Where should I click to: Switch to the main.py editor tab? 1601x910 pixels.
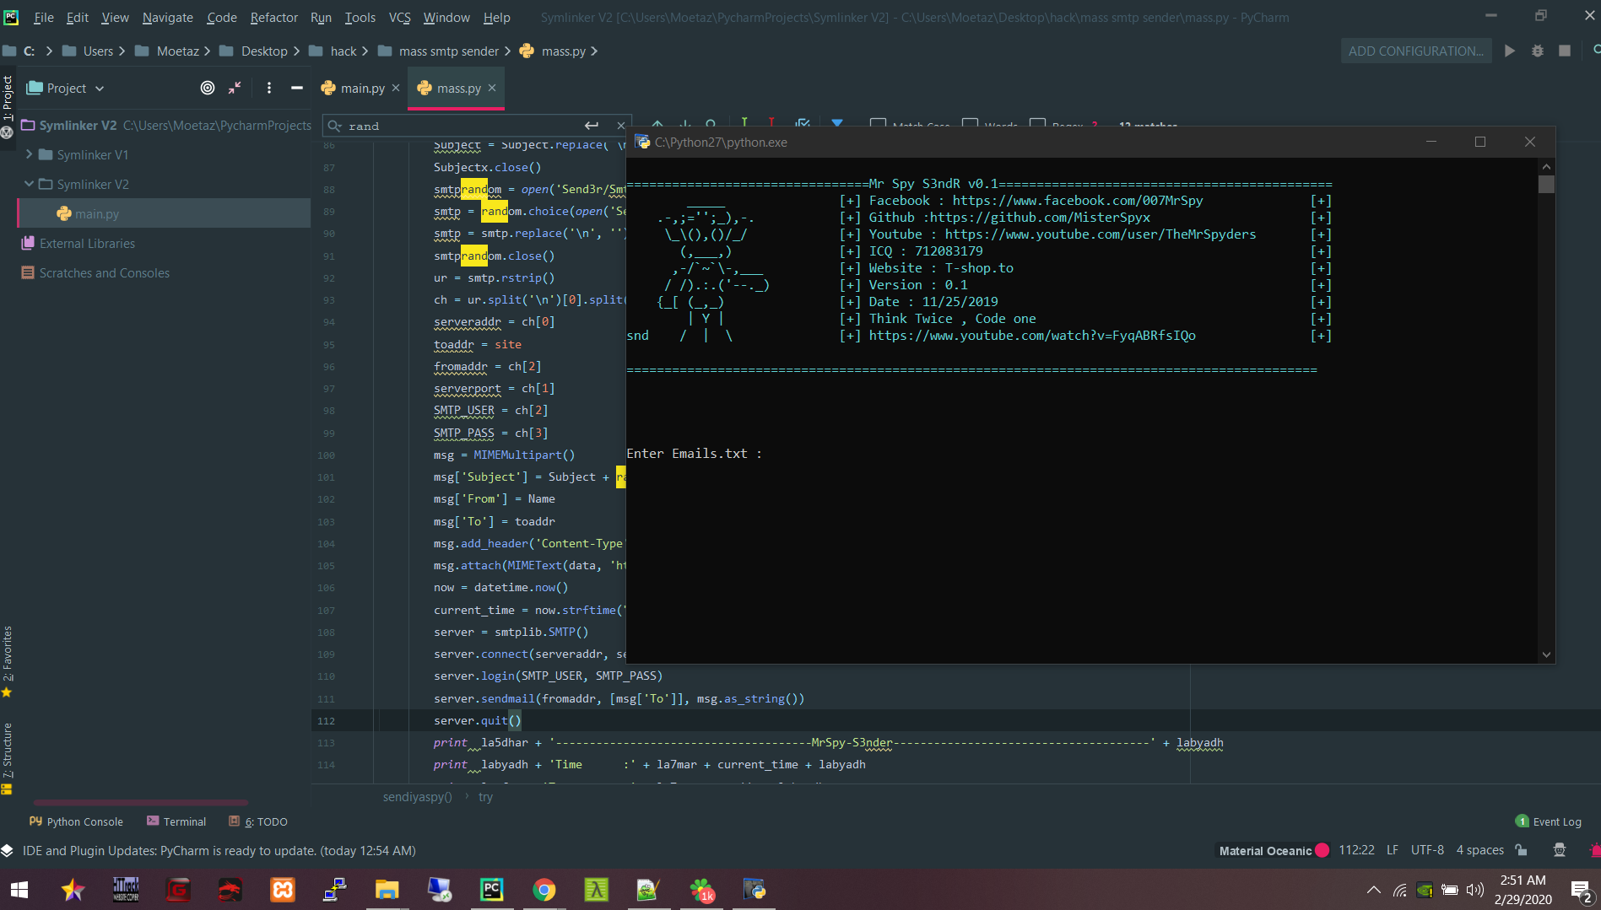click(x=362, y=88)
